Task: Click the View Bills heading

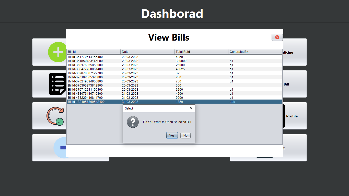Action: [x=169, y=37]
